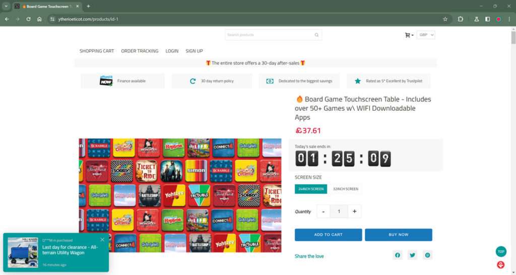This screenshot has width=516, height=275.
Task: Bookmark this page with the star icon
Action: coord(445,19)
